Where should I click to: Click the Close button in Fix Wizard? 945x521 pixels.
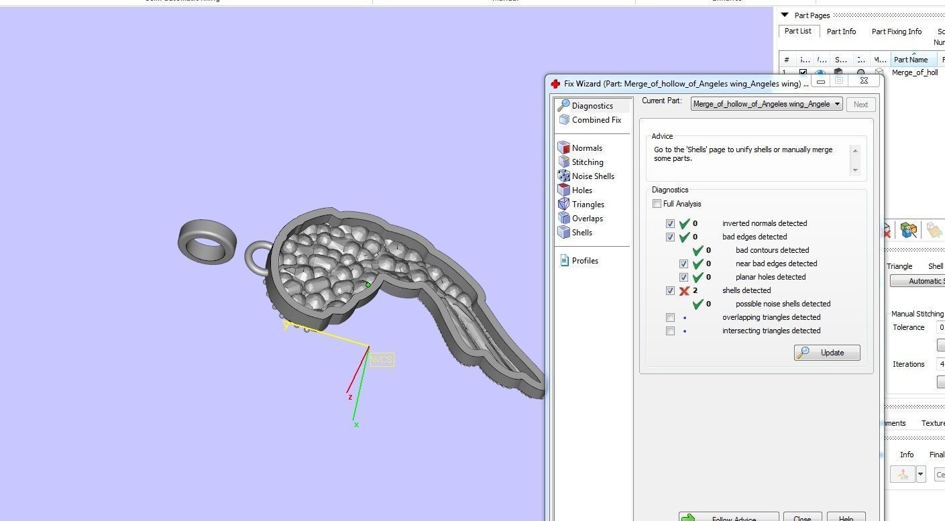(x=802, y=516)
